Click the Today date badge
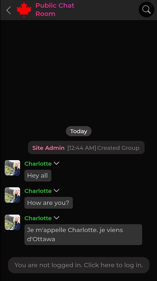 click(79, 131)
